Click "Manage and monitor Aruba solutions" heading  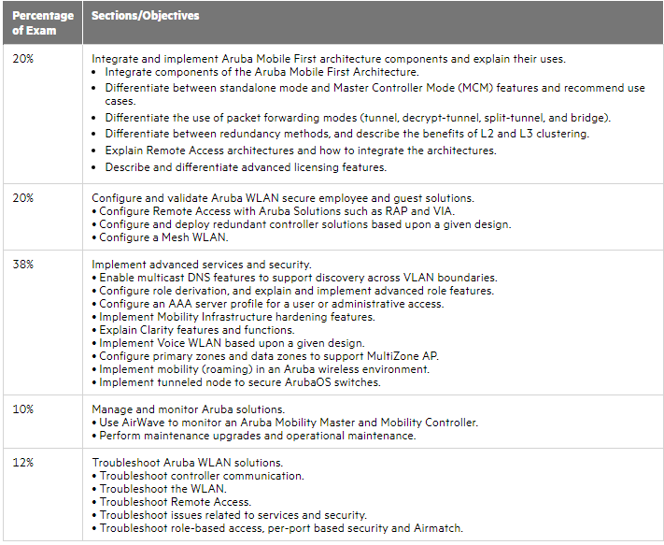click(189, 409)
